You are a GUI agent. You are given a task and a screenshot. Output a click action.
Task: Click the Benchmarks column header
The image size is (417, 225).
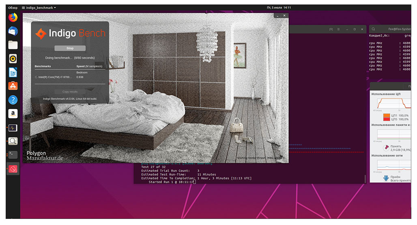pyautogui.click(x=43, y=66)
